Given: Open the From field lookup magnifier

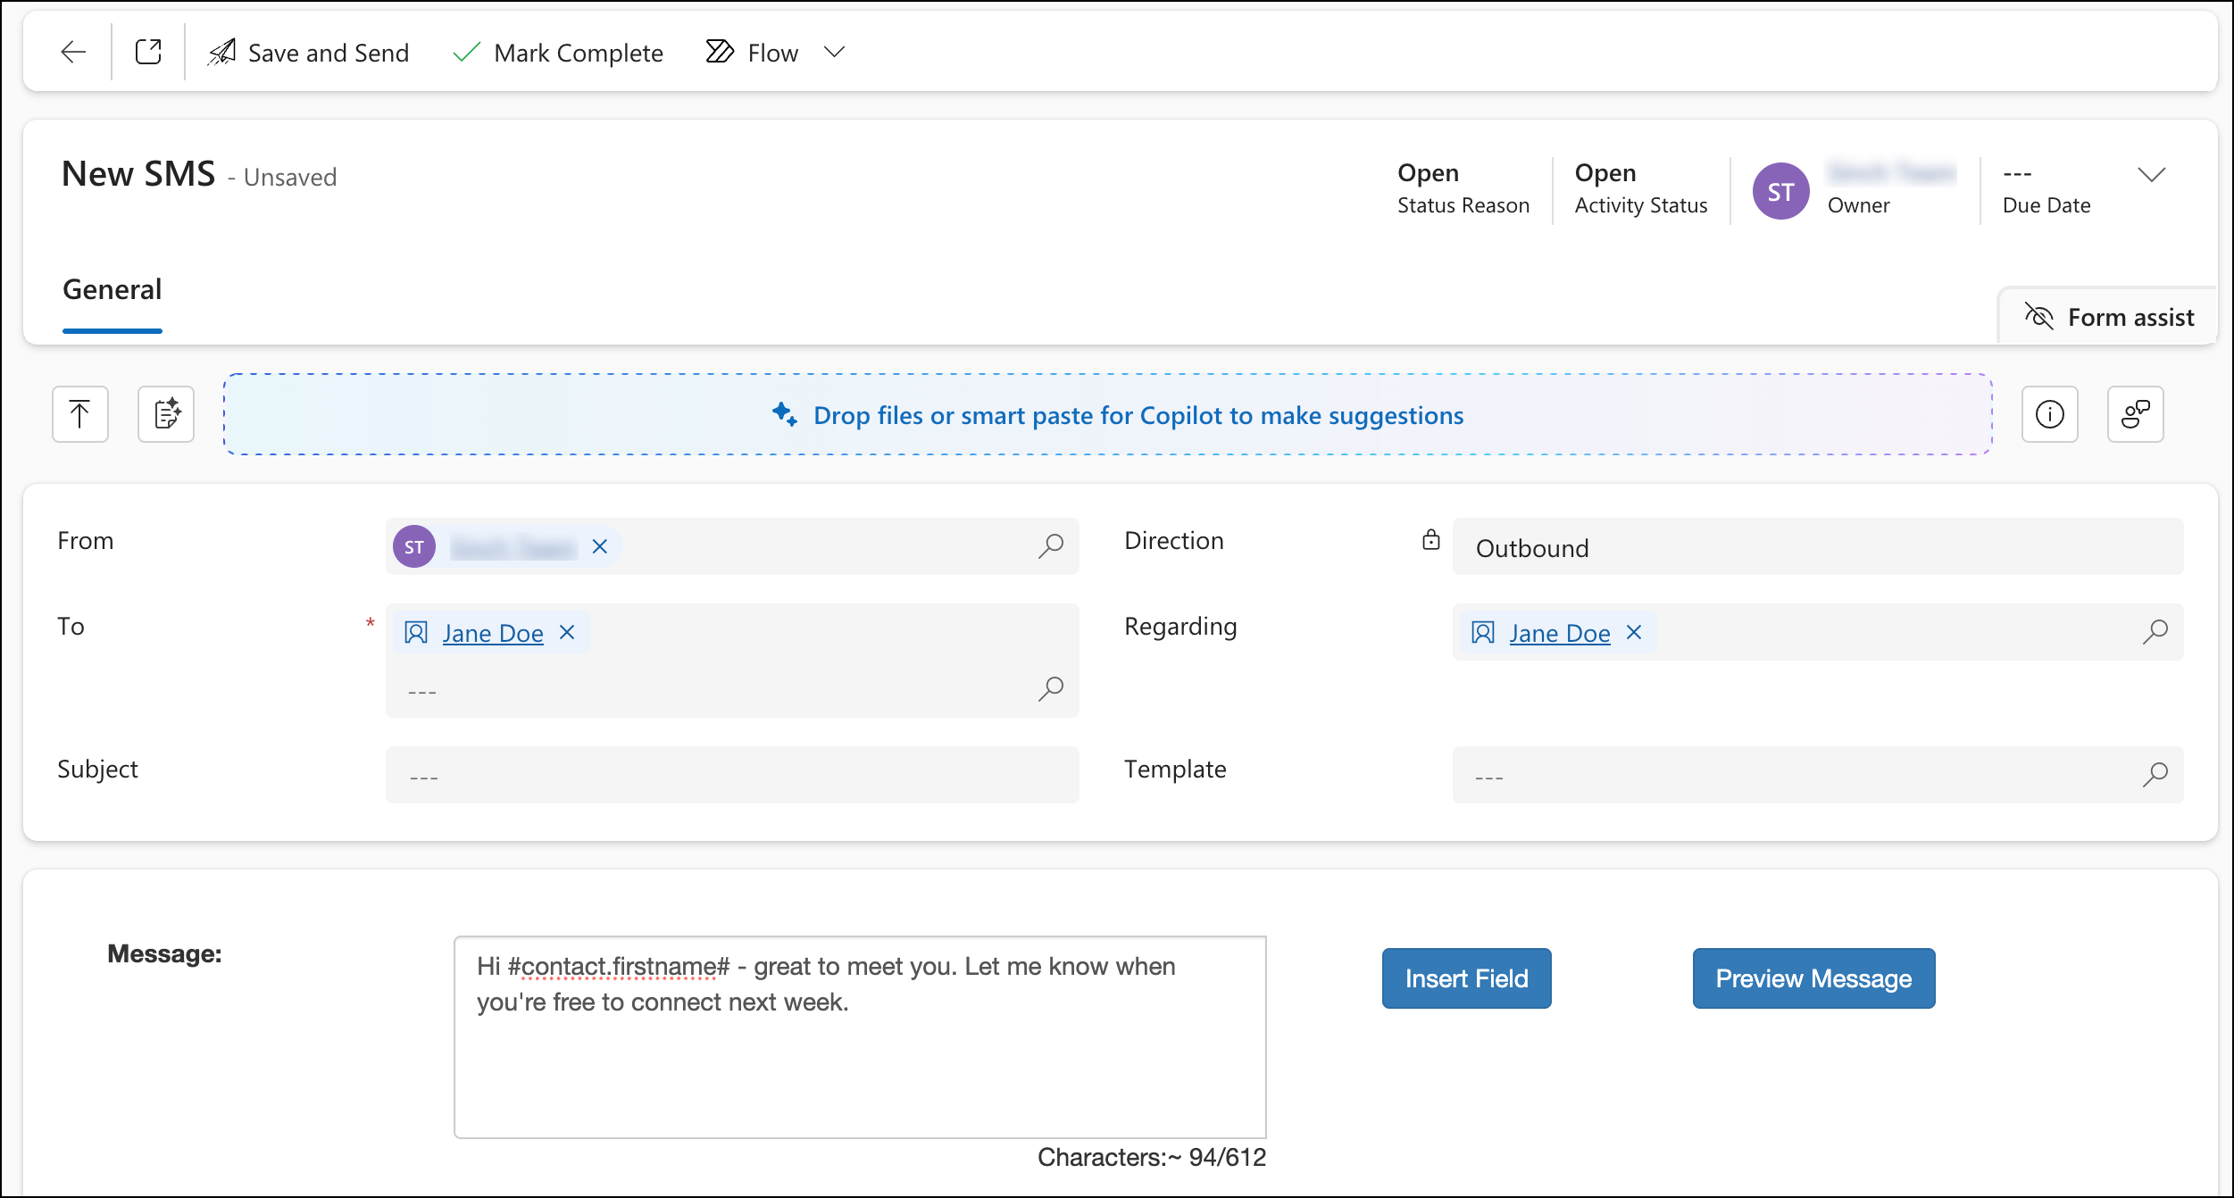Looking at the screenshot, I should 1052,546.
